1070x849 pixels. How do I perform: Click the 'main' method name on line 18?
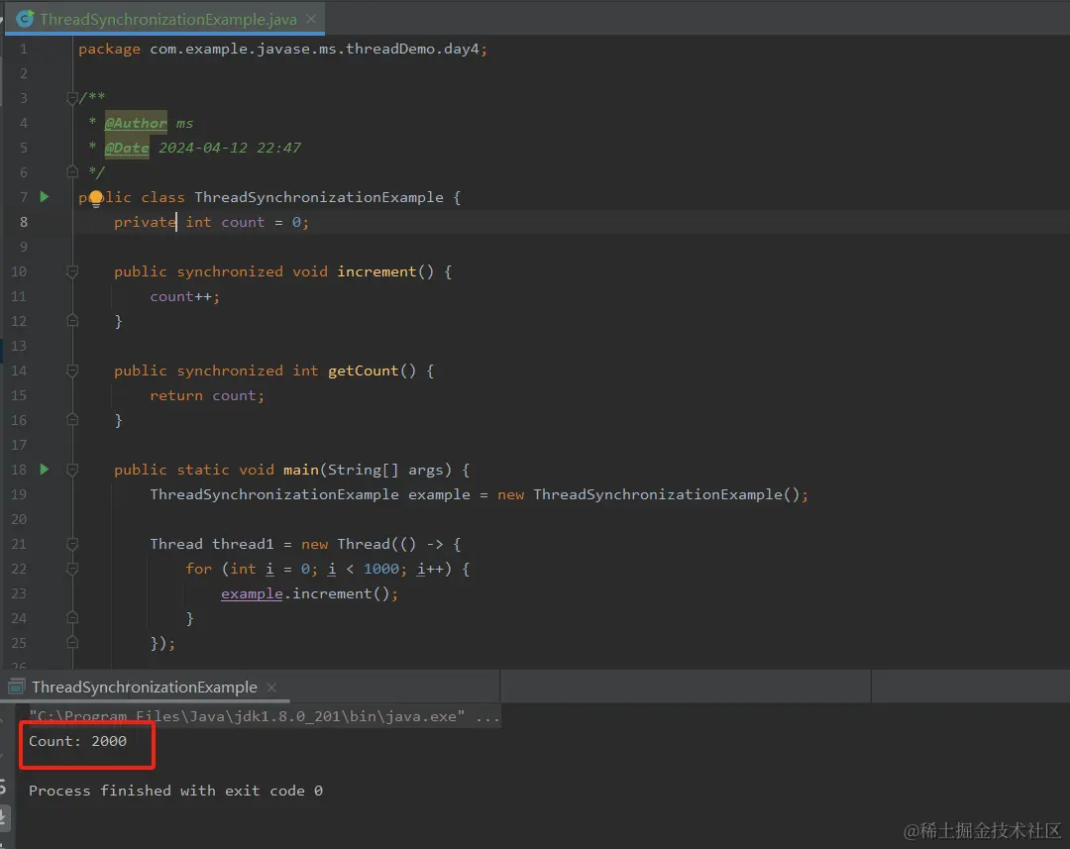301,470
